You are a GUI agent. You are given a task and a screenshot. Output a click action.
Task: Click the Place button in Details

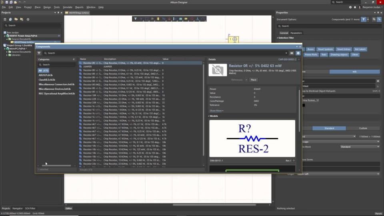(x=254, y=80)
